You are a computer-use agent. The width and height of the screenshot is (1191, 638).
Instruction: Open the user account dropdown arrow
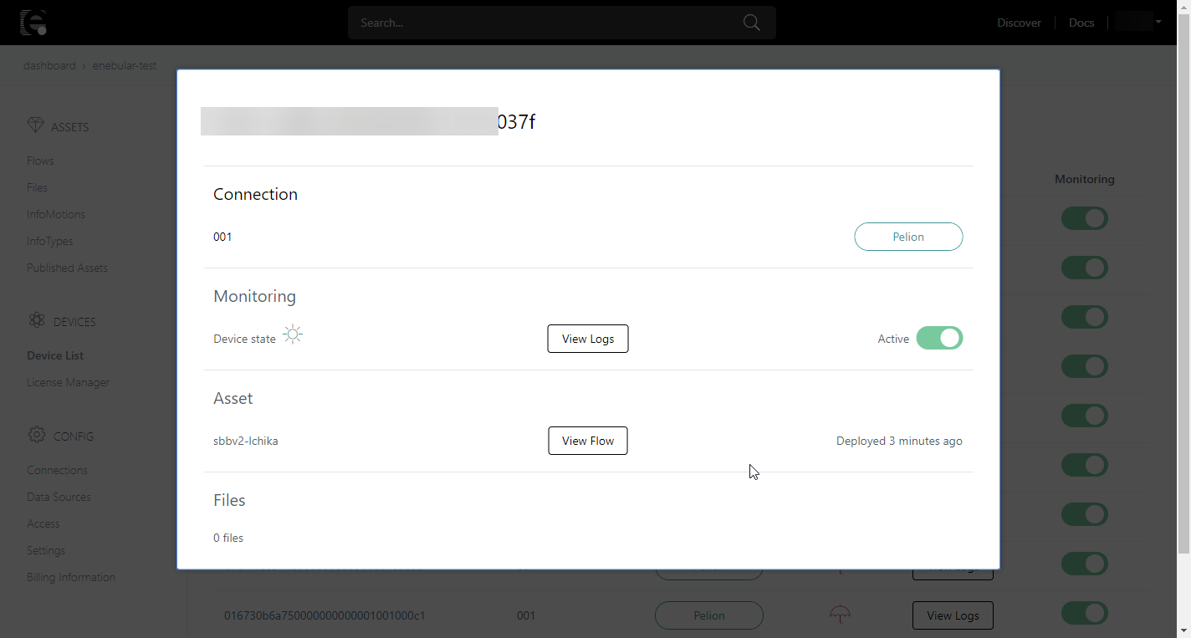pyautogui.click(x=1158, y=22)
